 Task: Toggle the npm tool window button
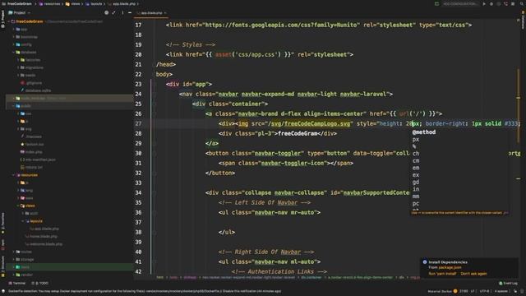click(2, 244)
